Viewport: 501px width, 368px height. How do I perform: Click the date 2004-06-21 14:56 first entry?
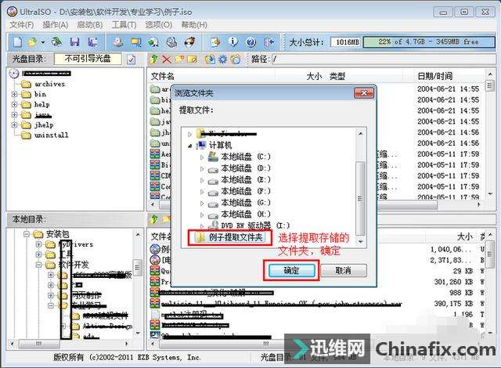tap(448, 132)
